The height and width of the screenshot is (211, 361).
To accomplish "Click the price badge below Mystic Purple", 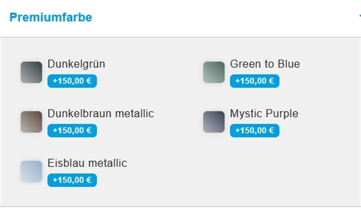I will click(x=255, y=131).
